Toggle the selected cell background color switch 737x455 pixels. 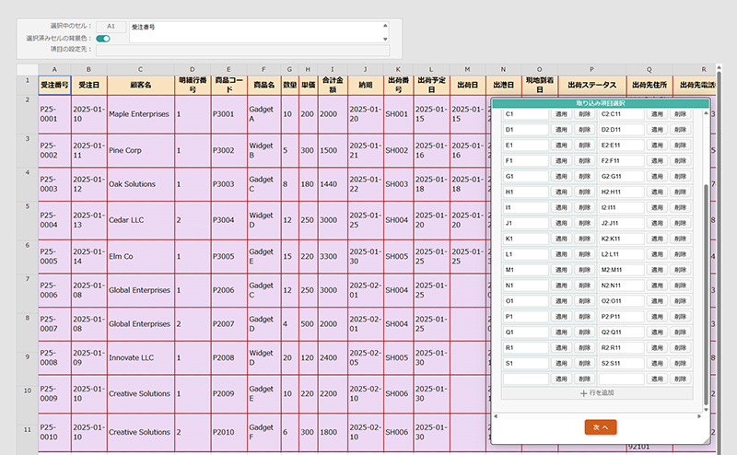[103, 39]
